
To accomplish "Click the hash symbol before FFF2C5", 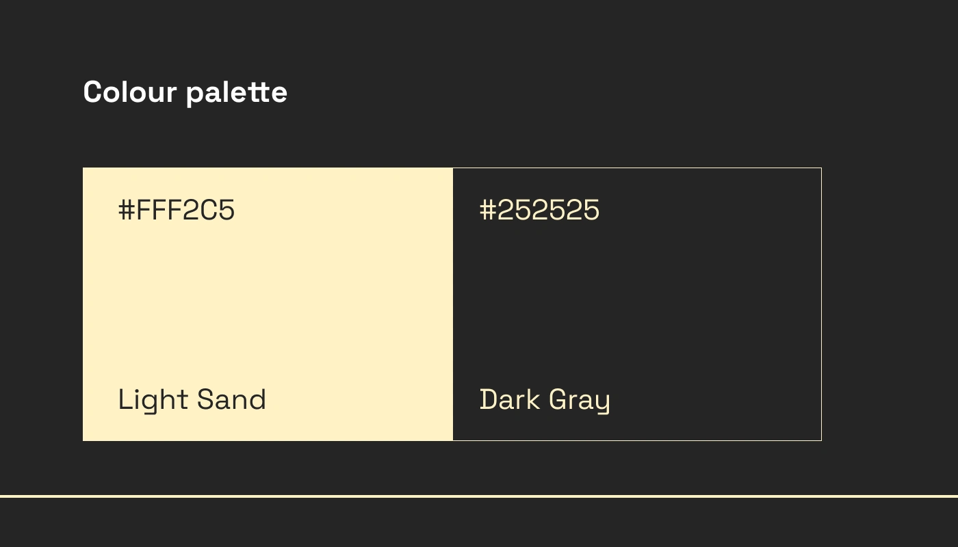I will [127, 210].
